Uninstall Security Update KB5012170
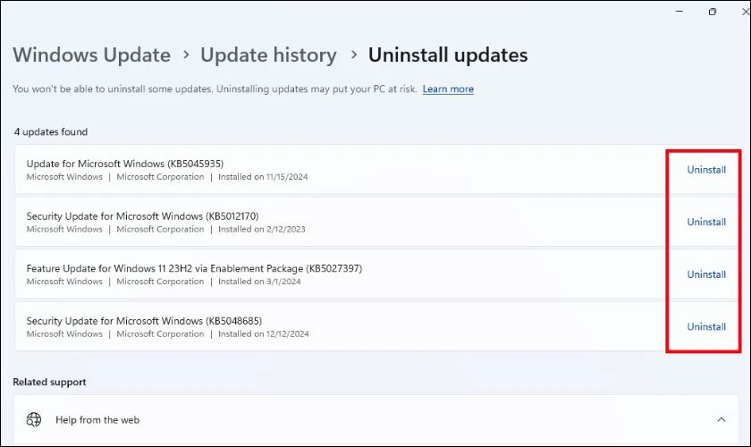This screenshot has height=447, width=751. point(706,222)
